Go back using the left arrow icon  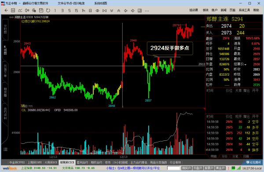pos(6,11)
